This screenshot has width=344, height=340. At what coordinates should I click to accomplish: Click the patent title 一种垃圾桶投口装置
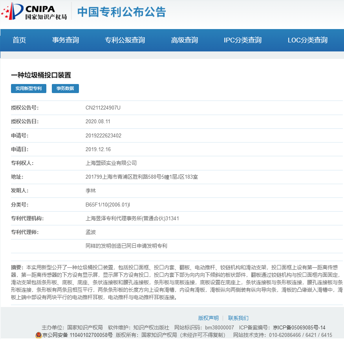click(x=41, y=75)
